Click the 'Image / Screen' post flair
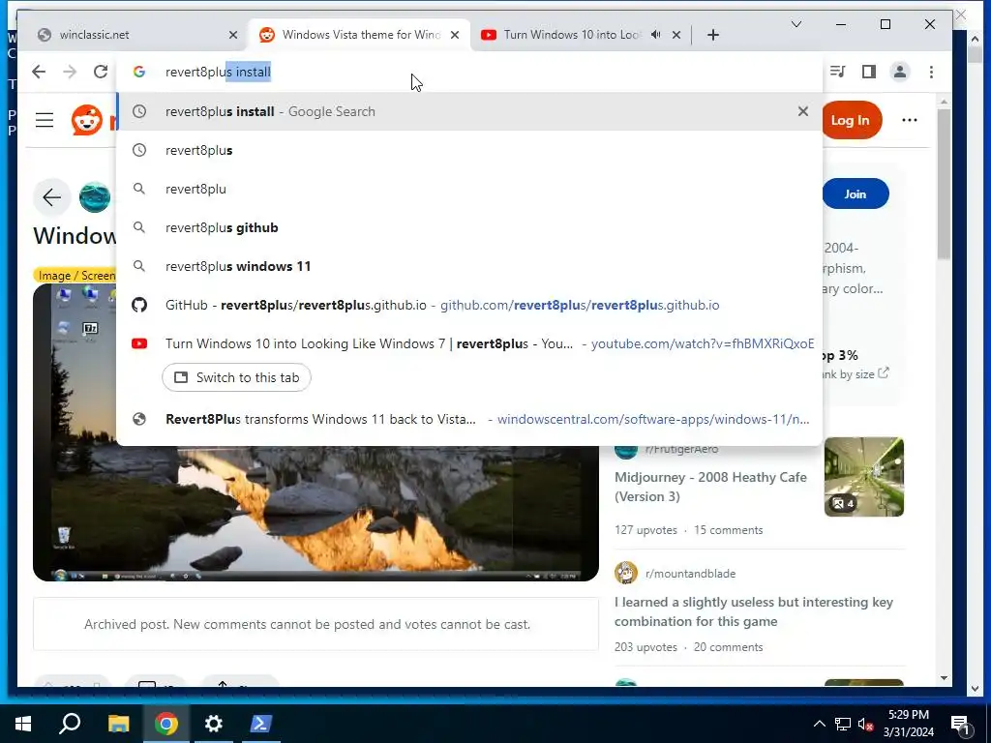 pyautogui.click(x=75, y=276)
